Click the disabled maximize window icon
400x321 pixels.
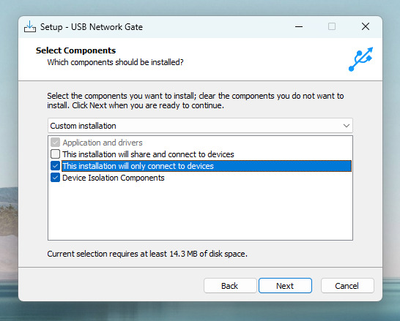click(x=332, y=26)
